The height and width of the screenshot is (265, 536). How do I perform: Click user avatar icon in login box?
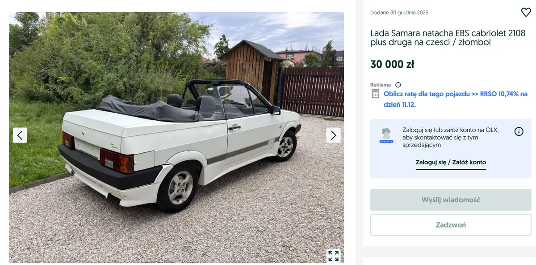386,135
